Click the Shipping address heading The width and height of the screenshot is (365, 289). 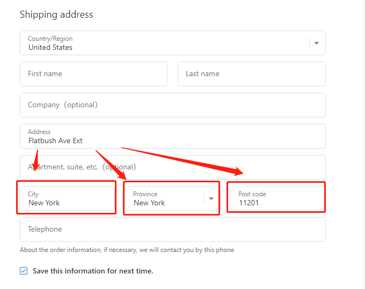coord(56,14)
